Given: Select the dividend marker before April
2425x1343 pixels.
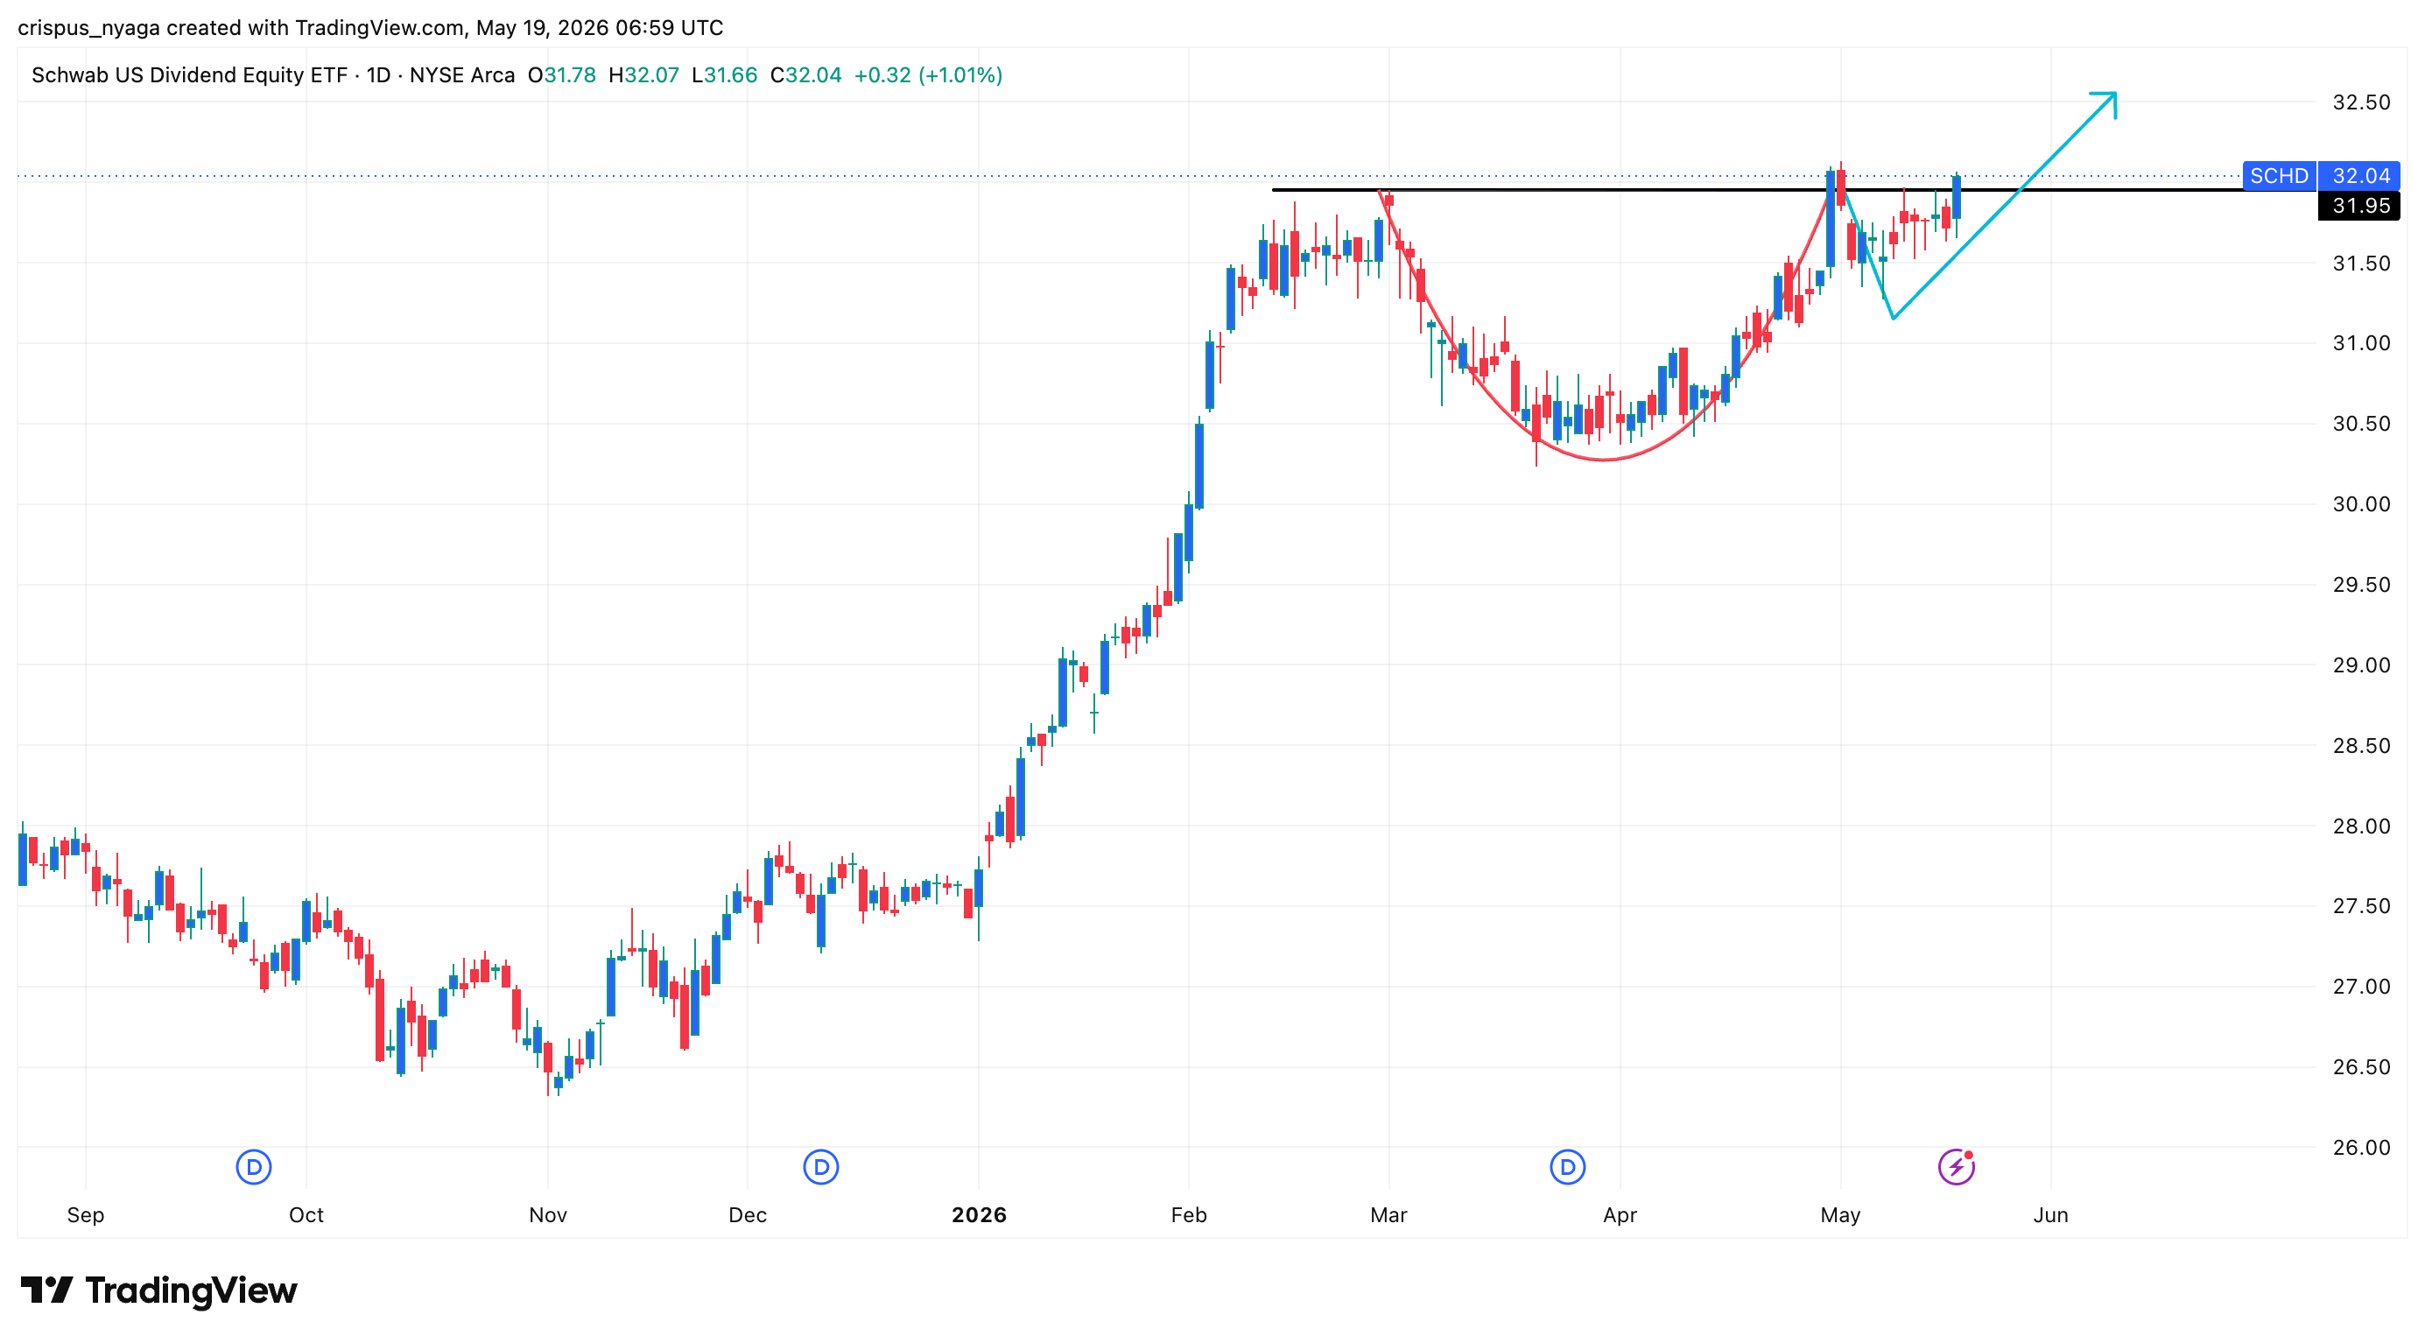Looking at the screenshot, I should pos(1567,1167).
